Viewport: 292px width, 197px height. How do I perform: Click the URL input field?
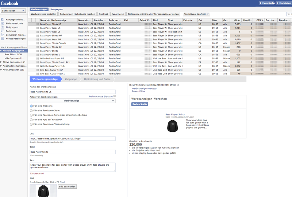coord(73,139)
